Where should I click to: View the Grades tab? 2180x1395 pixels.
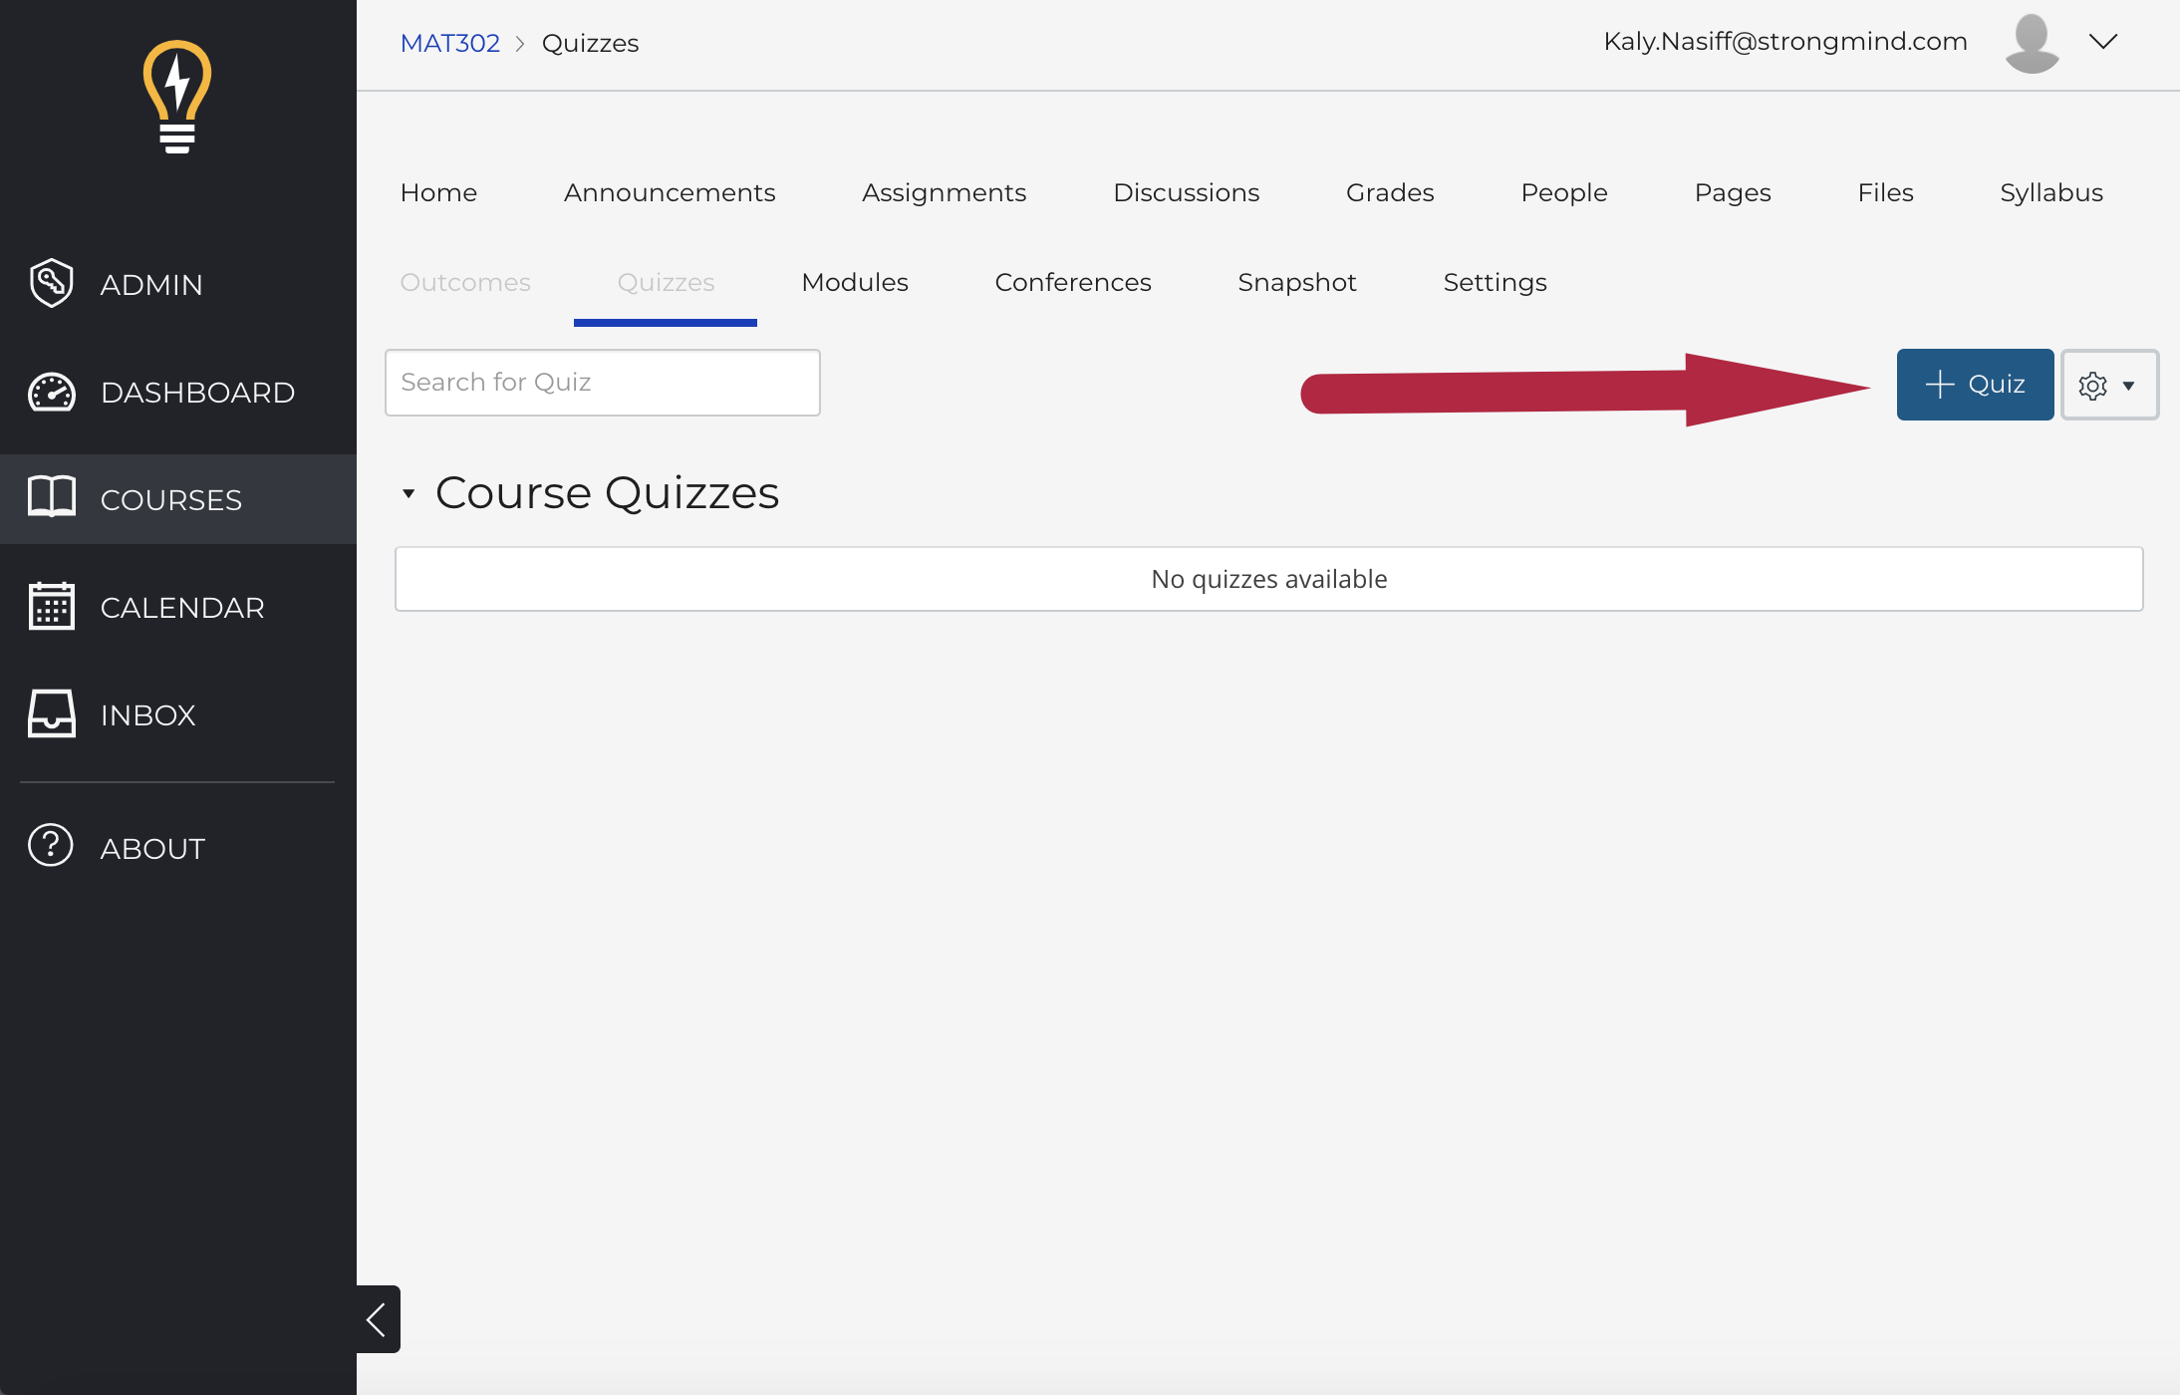[x=1390, y=192]
